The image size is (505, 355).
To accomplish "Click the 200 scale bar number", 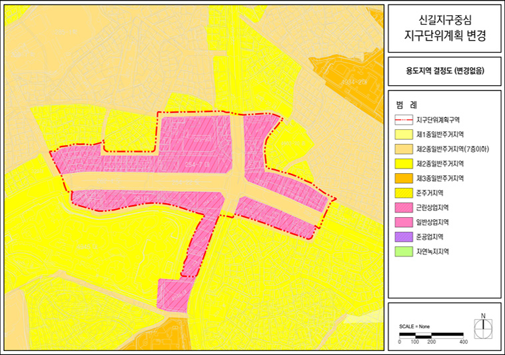I will tap(432, 342).
